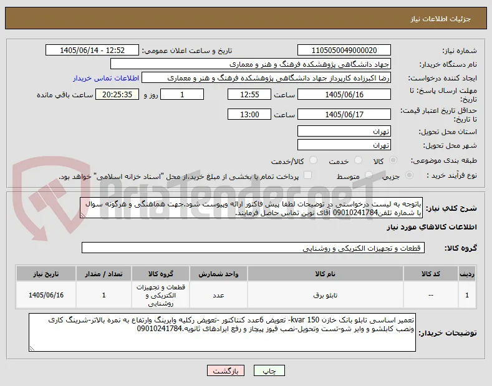Grab the resize handle of description text area
492x386 pixels.
tap(83, 215)
